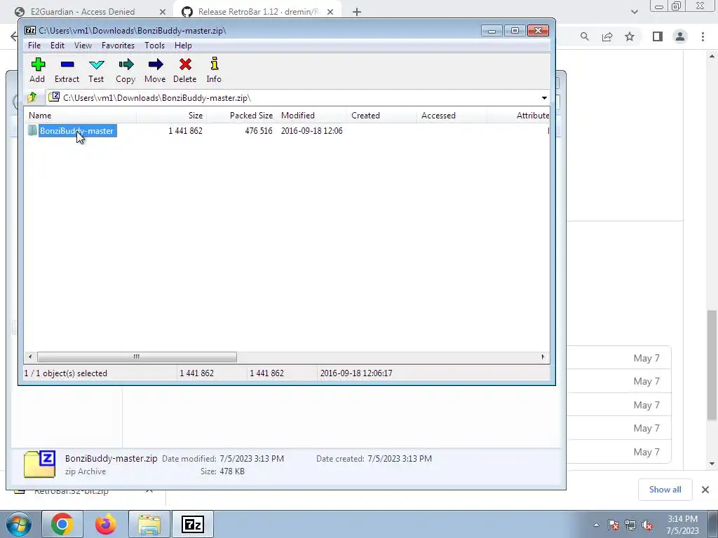Close the E2Guardian browser tab
Image resolution: width=718 pixels, height=538 pixels.
(x=163, y=12)
